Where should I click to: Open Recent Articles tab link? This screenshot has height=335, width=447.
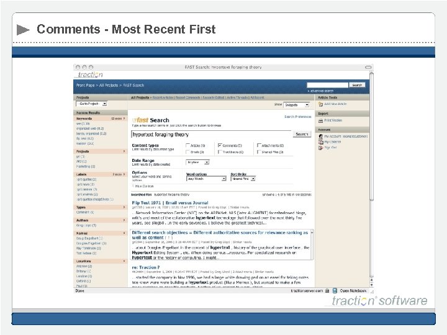[x=163, y=97]
